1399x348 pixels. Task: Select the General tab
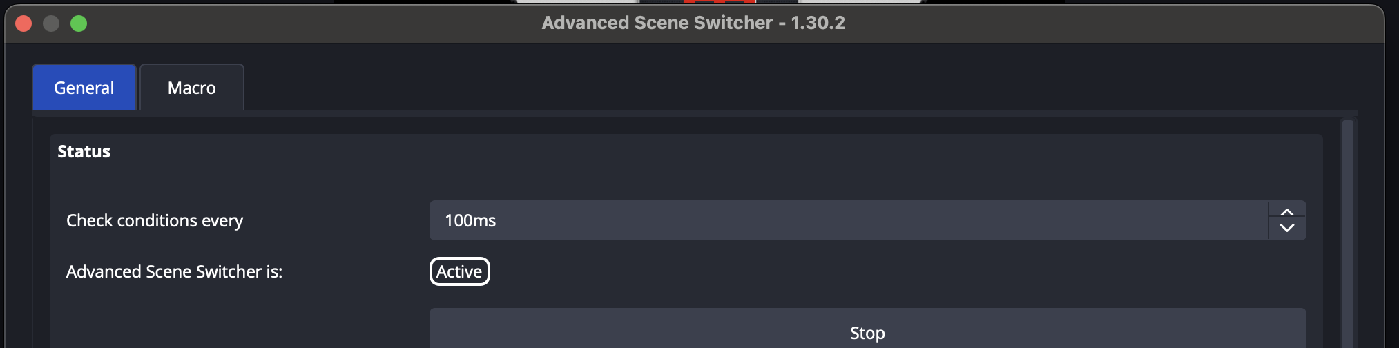pyautogui.click(x=84, y=88)
